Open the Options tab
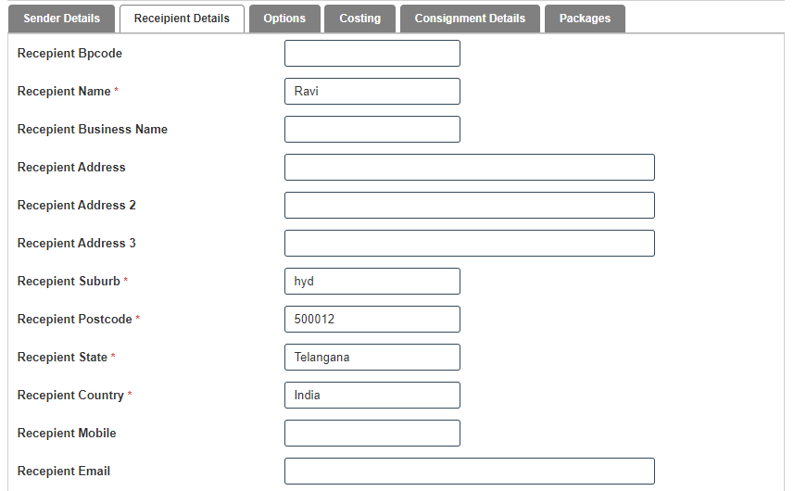794x491 pixels. pos(284,19)
